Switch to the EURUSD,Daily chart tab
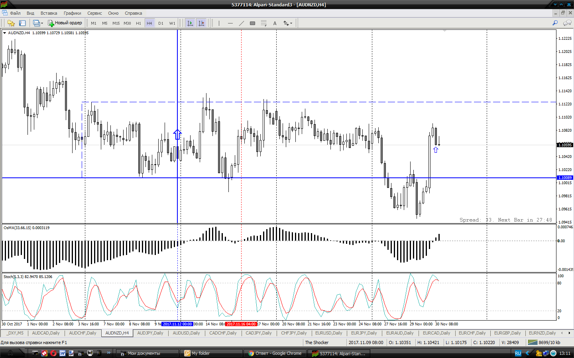This screenshot has width=574, height=358. (x=329, y=333)
